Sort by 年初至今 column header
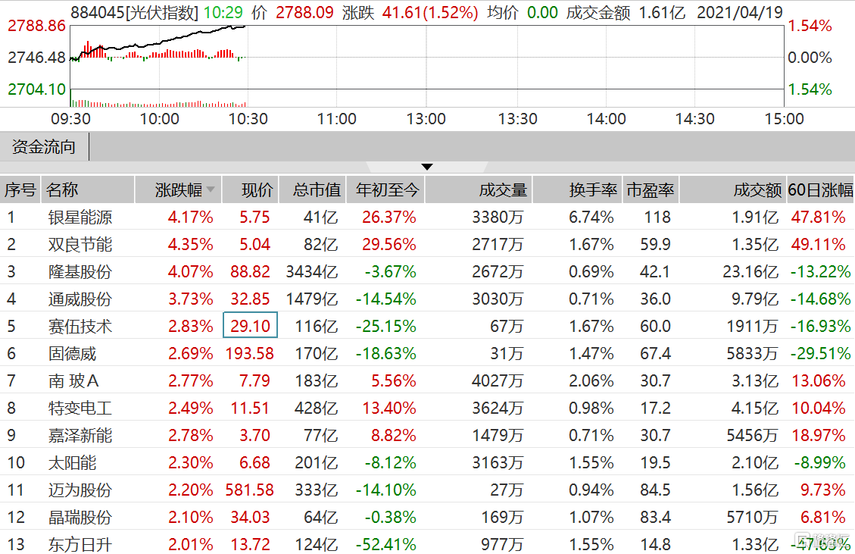Viewport: 855px width, 554px height. tap(387, 190)
